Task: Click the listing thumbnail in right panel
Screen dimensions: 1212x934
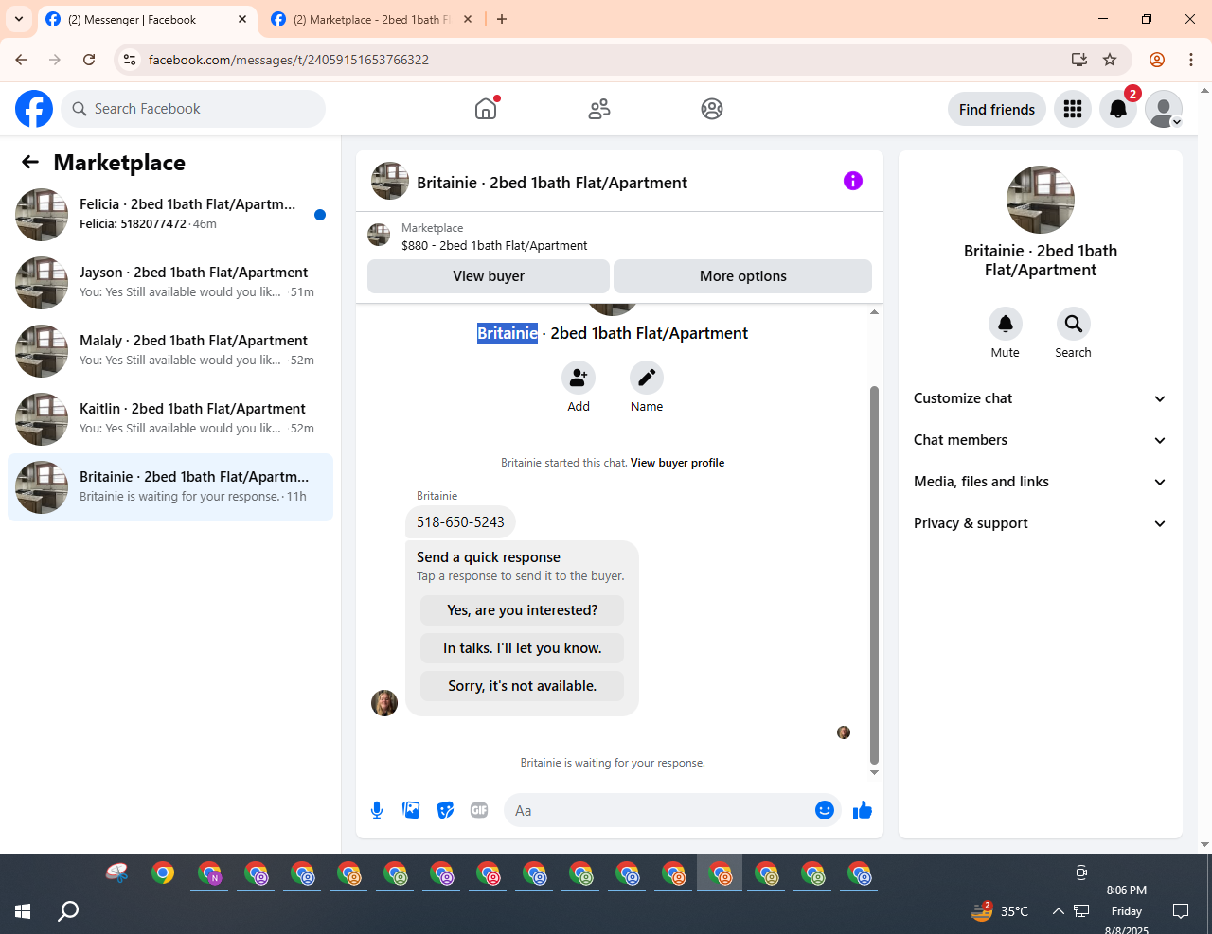Action: [1041, 200]
